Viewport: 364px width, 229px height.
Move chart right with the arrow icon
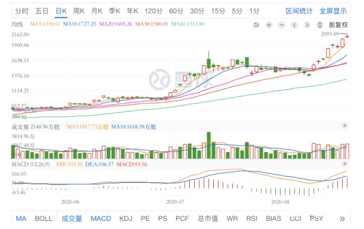coord(307,25)
